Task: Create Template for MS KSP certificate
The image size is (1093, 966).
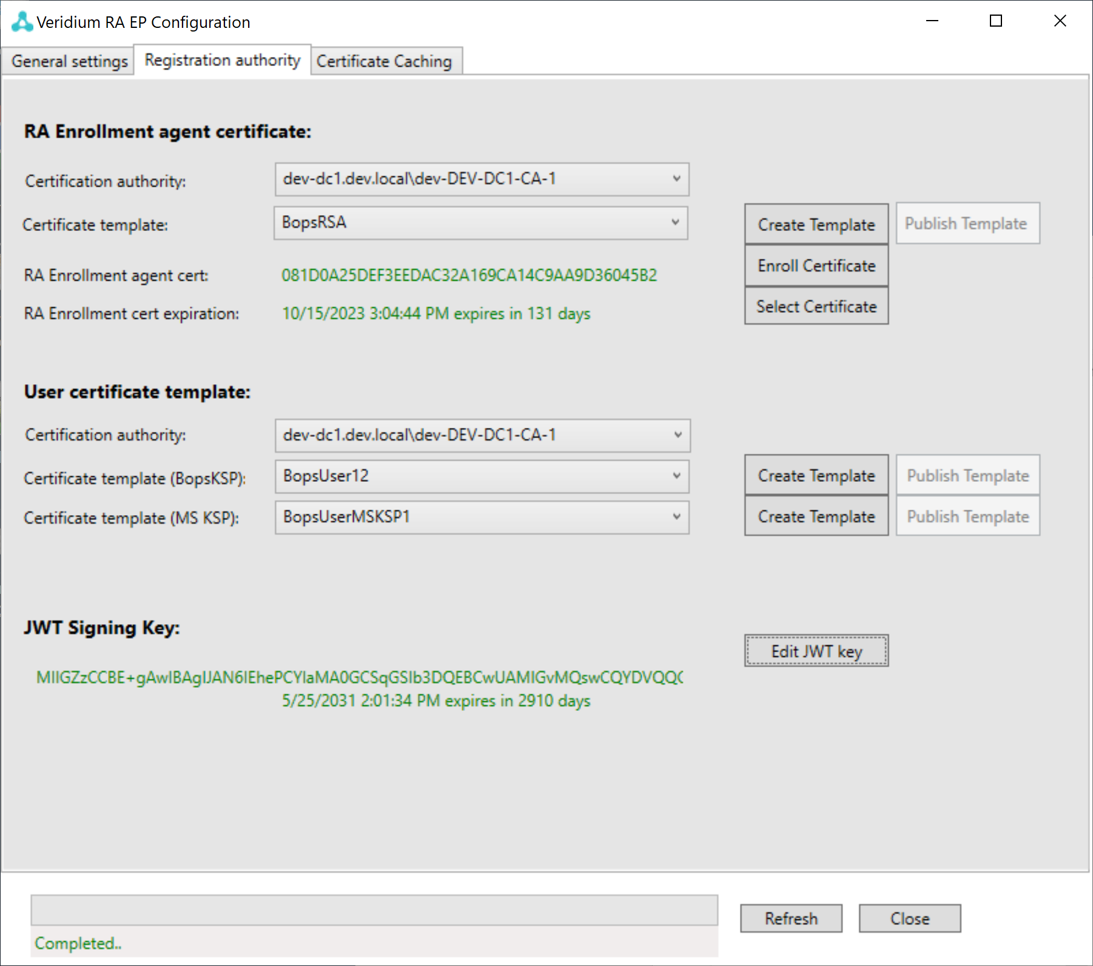Action: pos(816,517)
